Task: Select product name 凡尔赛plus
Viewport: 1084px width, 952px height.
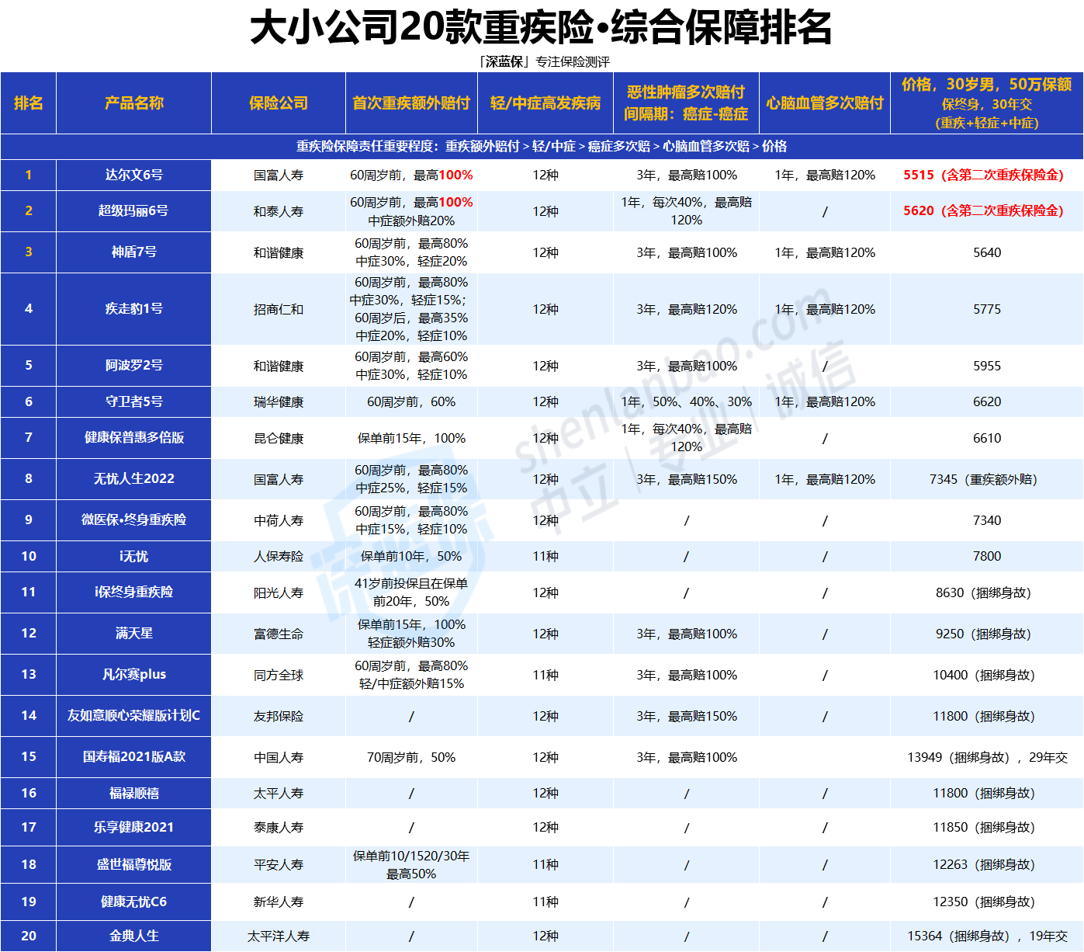Action: coord(134,674)
